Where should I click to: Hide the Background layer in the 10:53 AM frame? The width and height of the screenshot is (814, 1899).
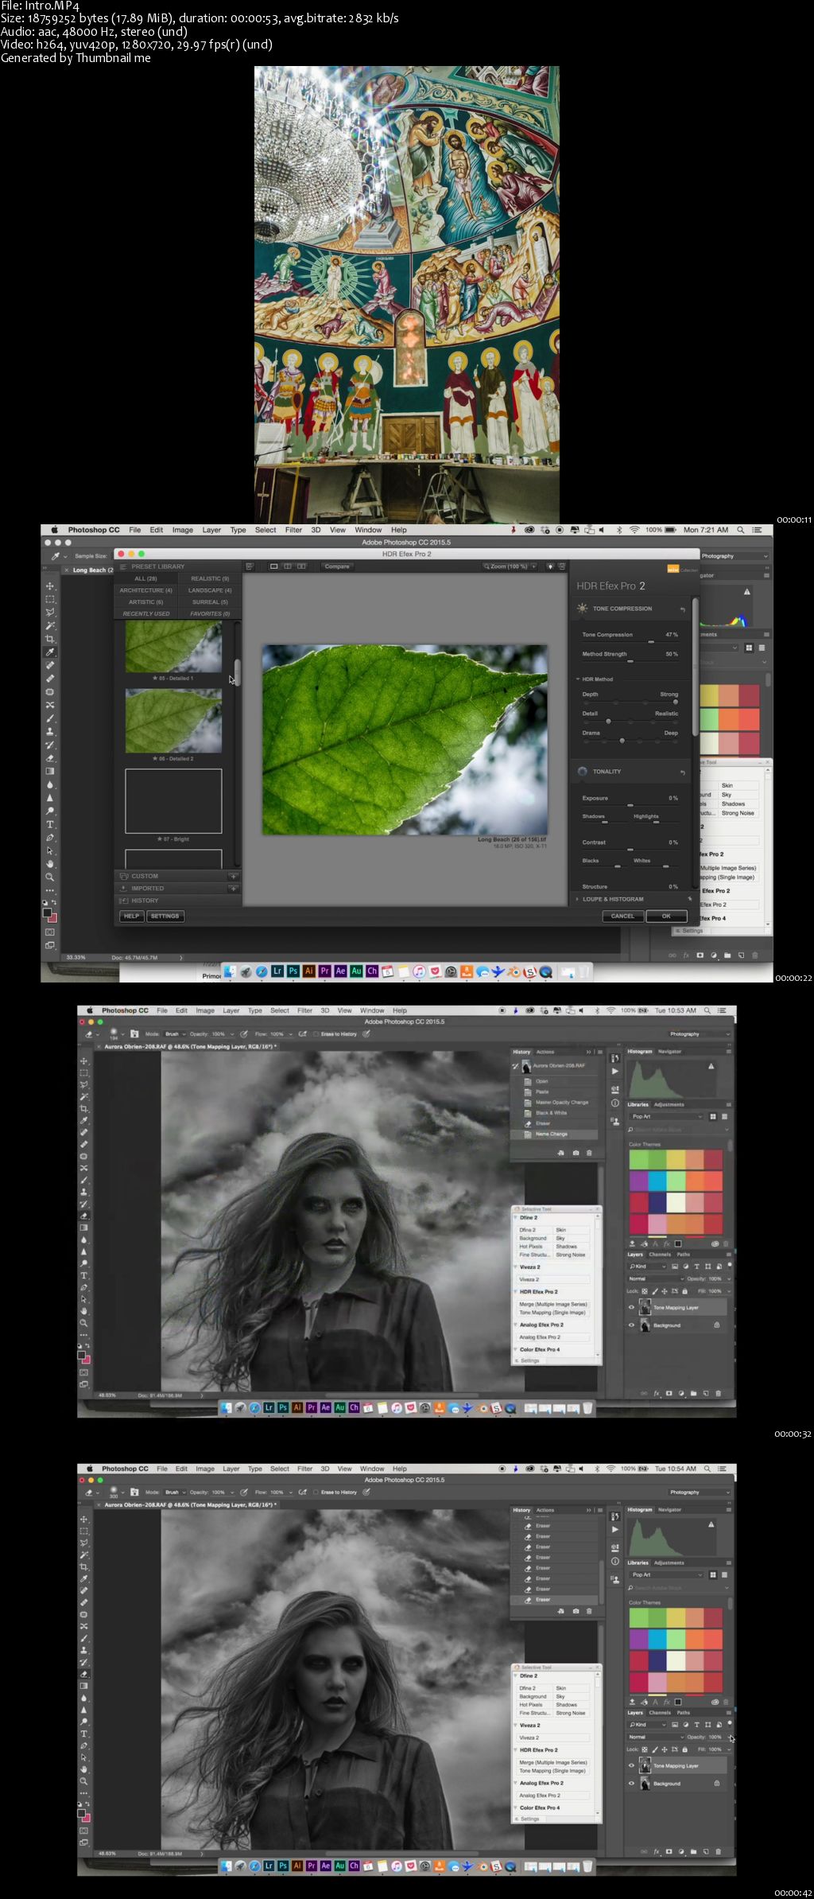coord(632,1325)
